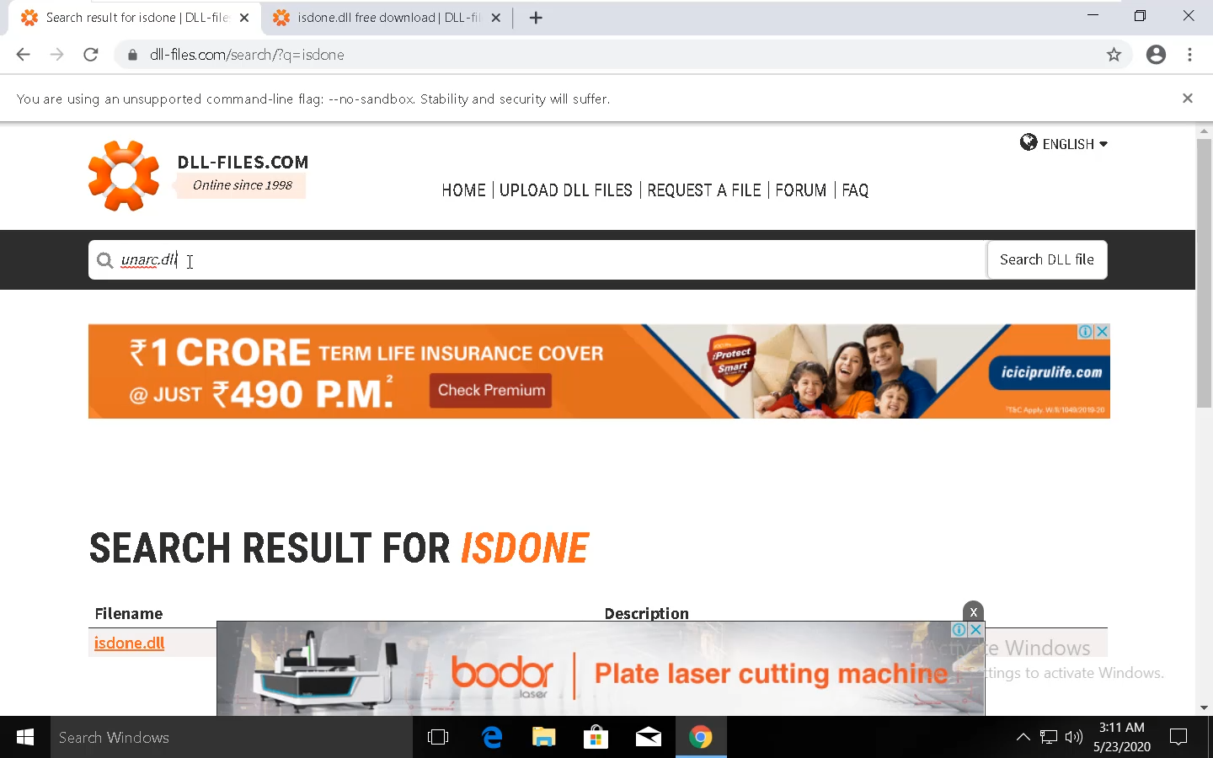
Task: Click the Chrome icon on the taskbar
Action: [701, 738]
